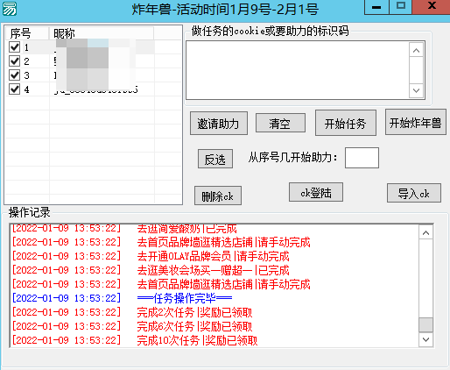Click the 开始炸年兽 button

point(416,122)
